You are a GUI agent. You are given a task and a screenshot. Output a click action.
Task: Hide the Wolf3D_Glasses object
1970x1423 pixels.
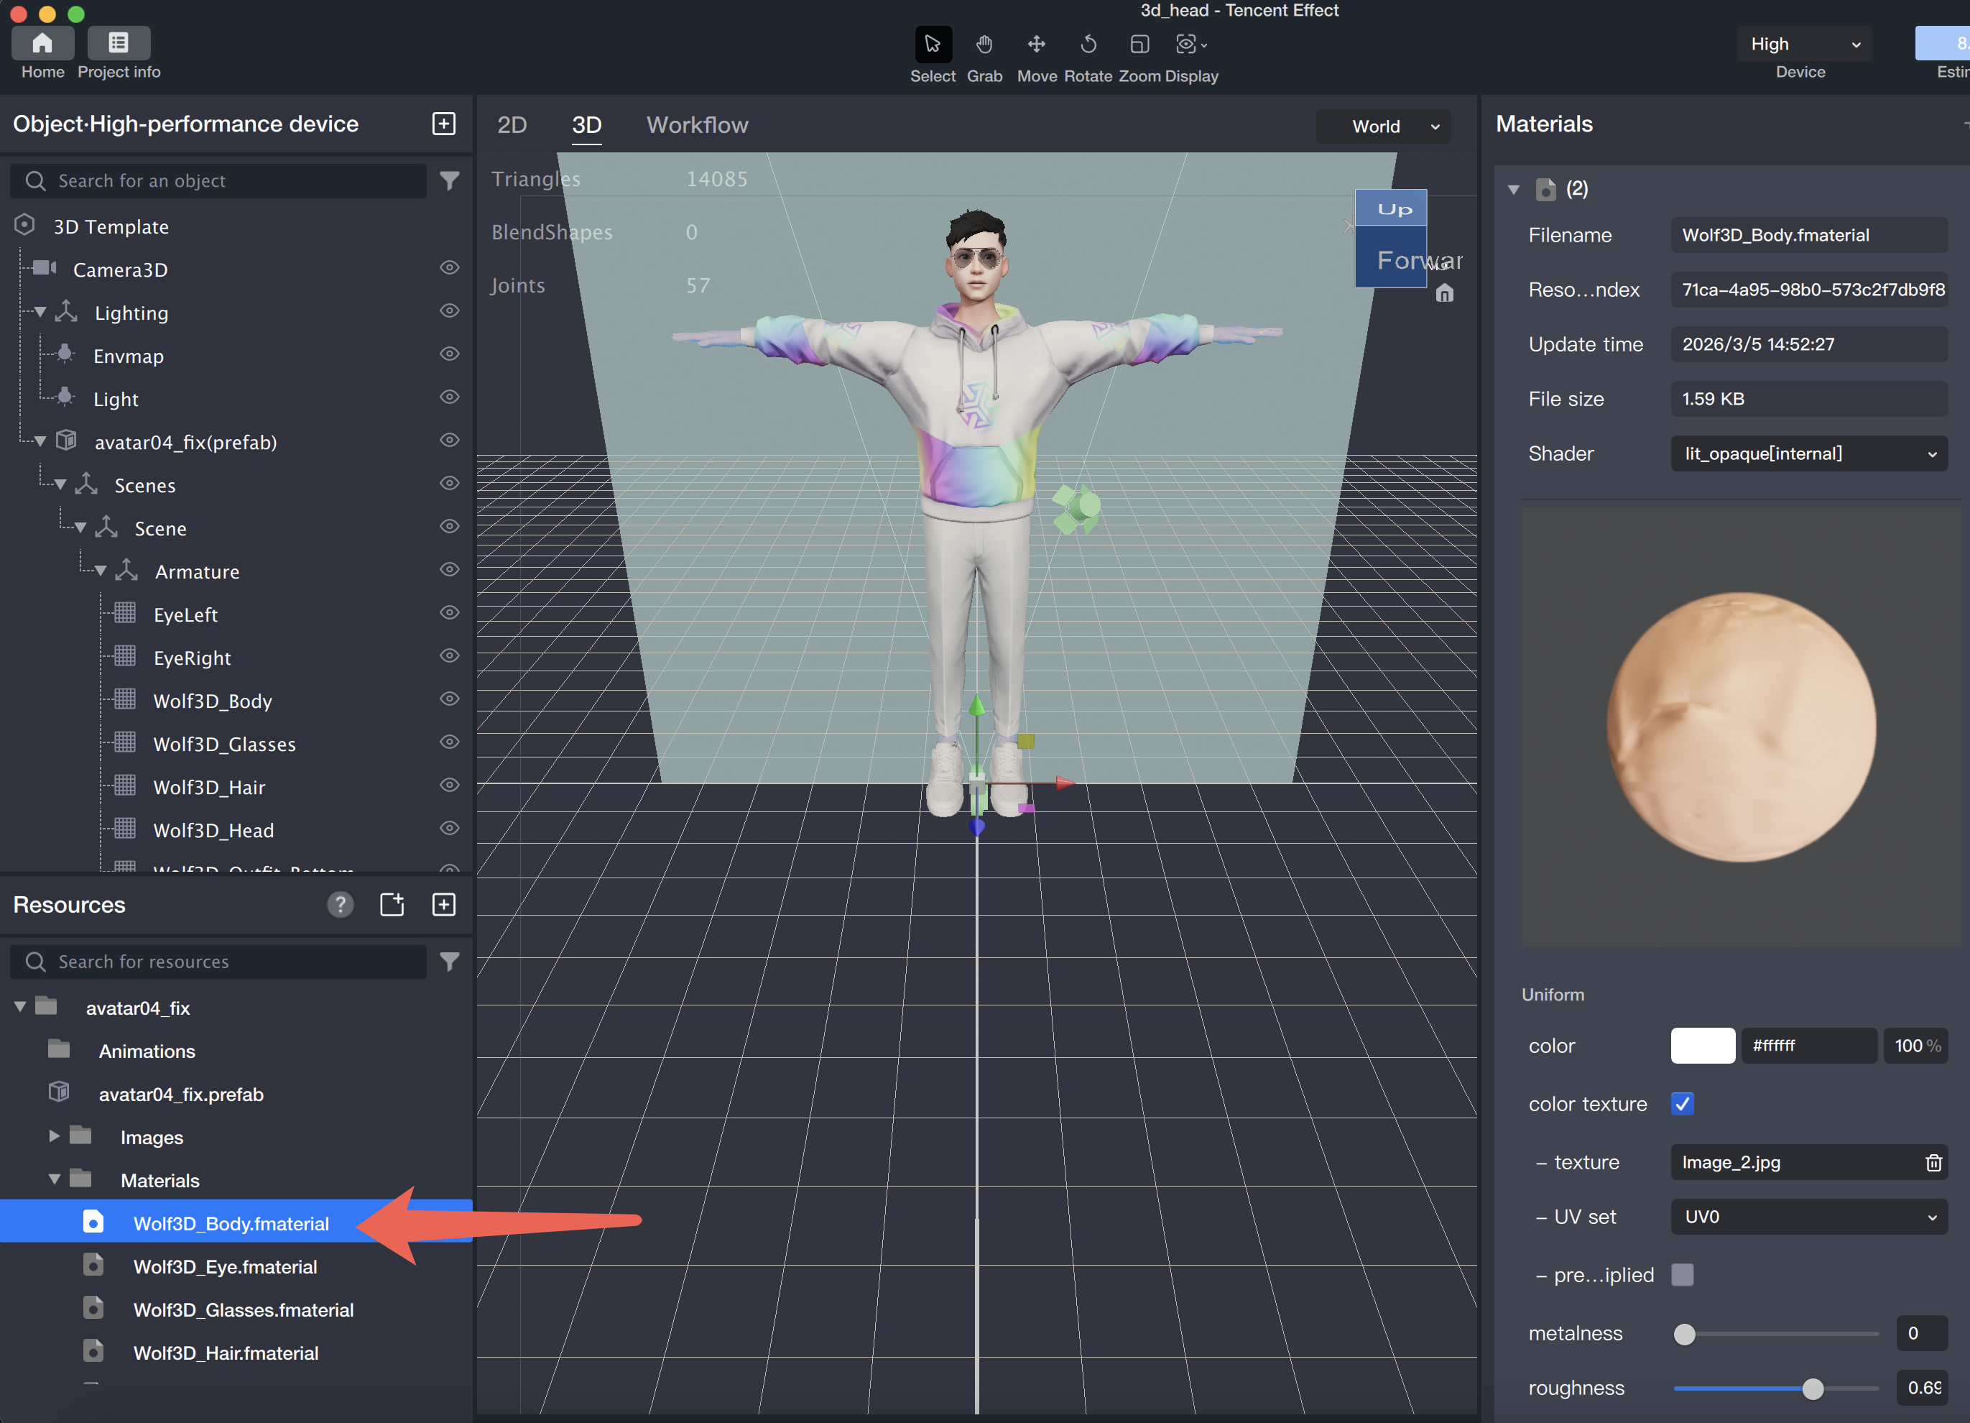449,742
